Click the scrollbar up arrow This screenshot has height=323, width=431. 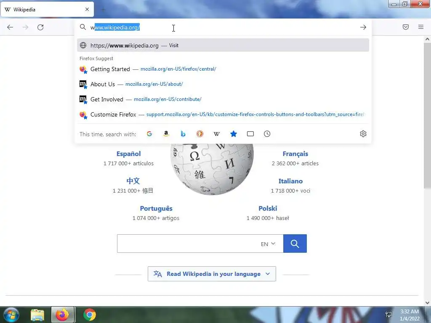click(x=427, y=39)
